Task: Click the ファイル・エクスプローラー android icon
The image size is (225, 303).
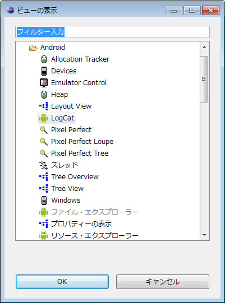Action: click(x=44, y=212)
